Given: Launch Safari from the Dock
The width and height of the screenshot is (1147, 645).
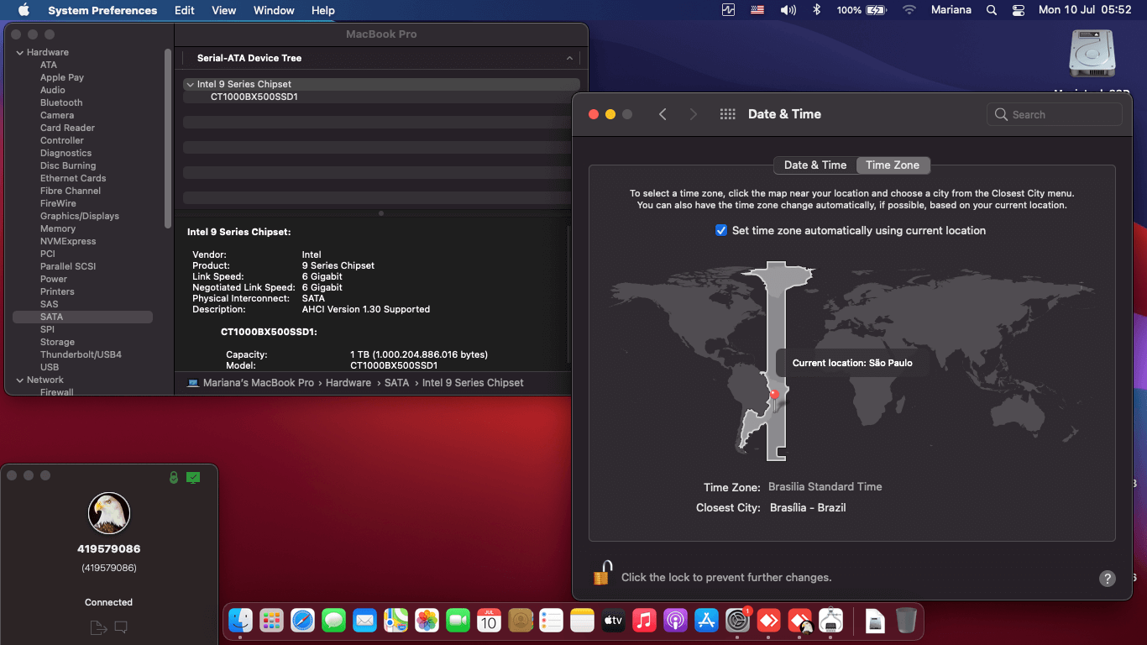Looking at the screenshot, I should click(302, 621).
